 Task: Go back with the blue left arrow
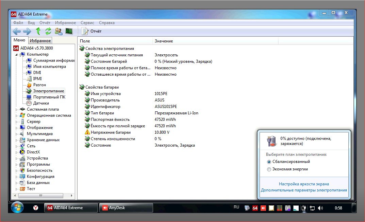click(x=17, y=31)
